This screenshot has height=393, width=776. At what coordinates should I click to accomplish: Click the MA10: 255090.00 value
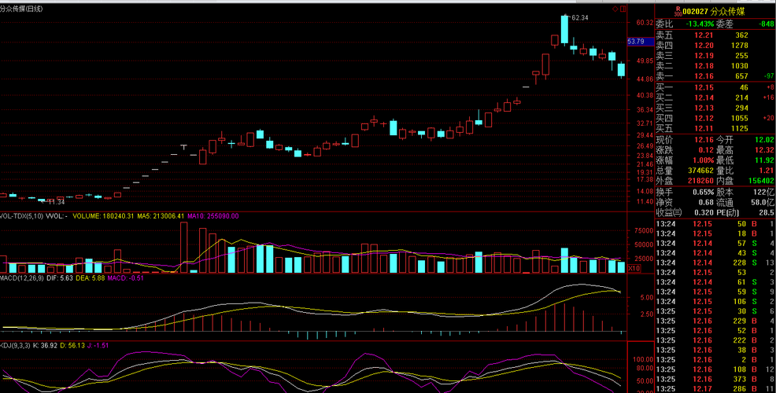[212, 216]
